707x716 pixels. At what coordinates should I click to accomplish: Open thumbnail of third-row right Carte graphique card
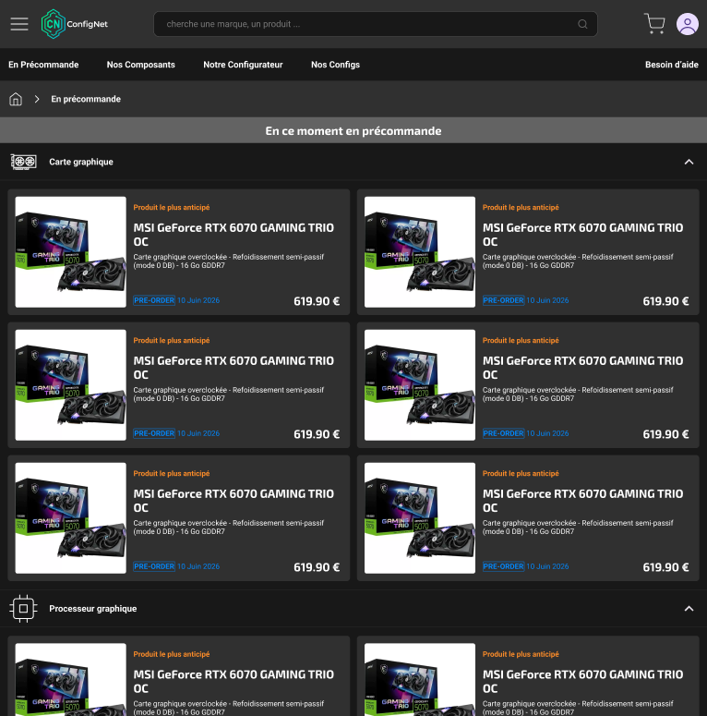(420, 518)
